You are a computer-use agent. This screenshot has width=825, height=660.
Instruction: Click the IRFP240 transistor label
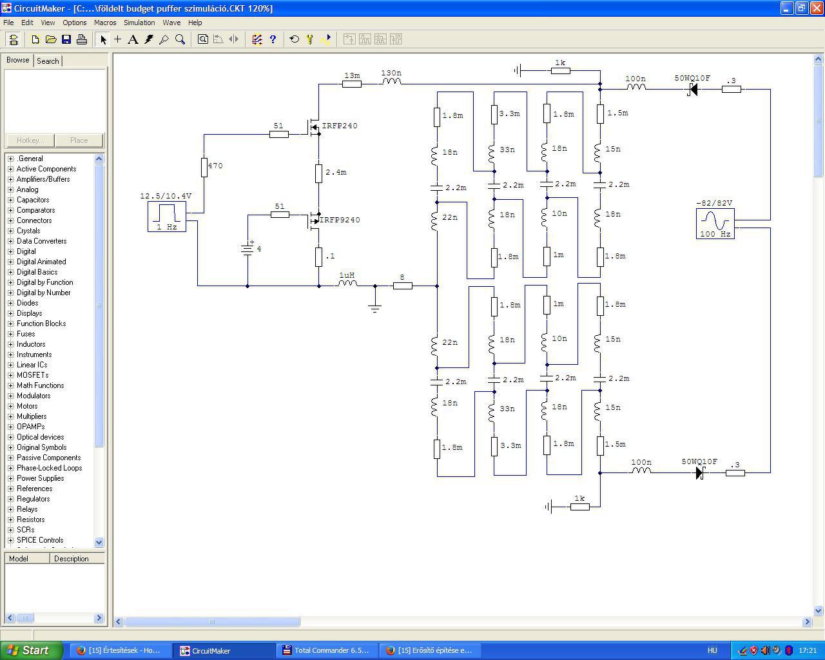(340, 126)
